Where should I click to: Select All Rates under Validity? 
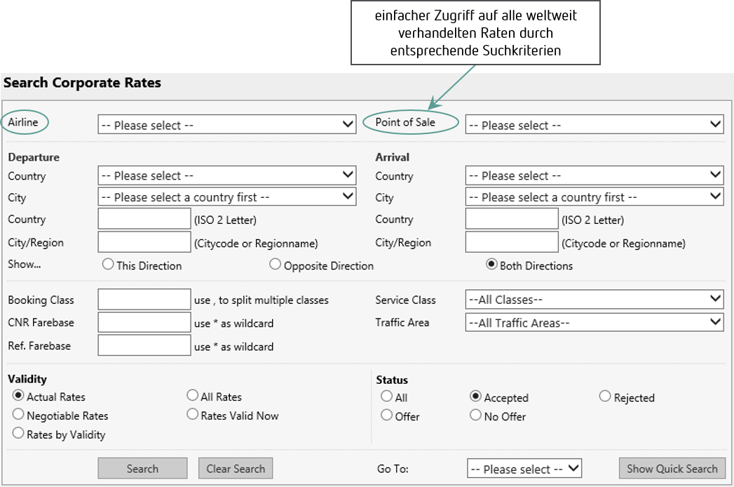(193, 396)
